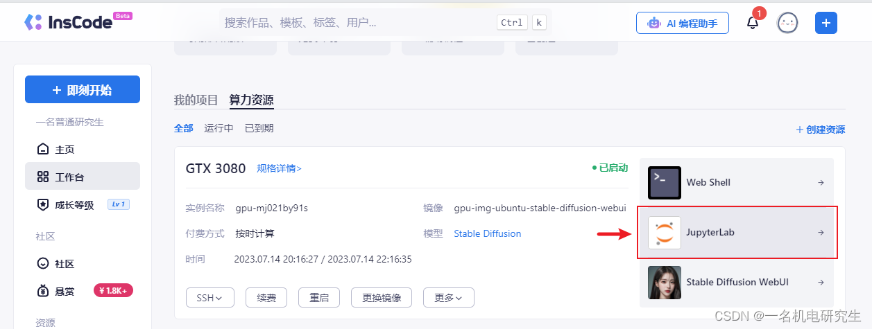
Task: Open the user avatar menu
Action: 787,23
